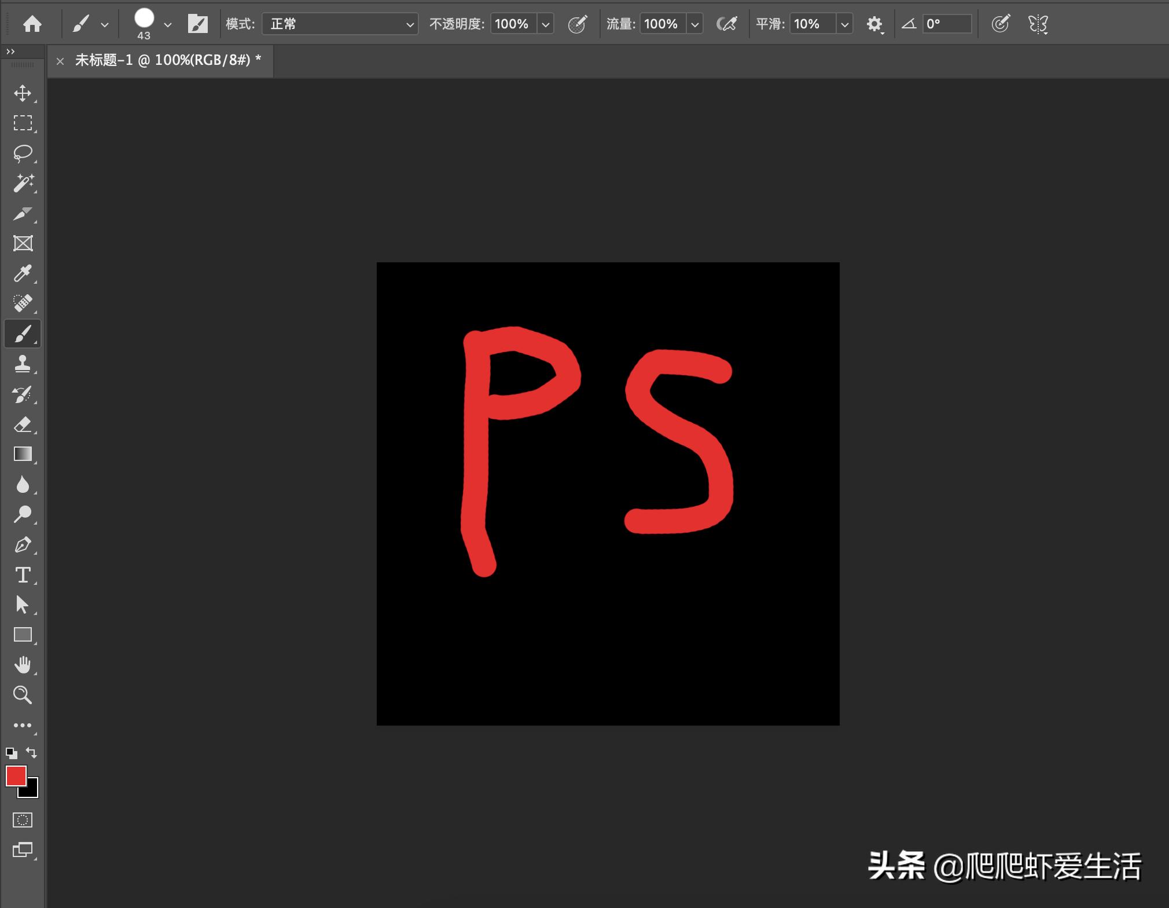Click the brush angle input field
The width and height of the screenshot is (1169, 908).
(x=946, y=24)
